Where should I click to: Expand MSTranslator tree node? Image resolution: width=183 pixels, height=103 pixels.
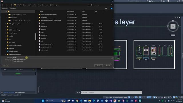coord(7,18)
